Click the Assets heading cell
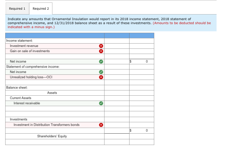Viewport: 226px width, 147px height. (55, 93)
